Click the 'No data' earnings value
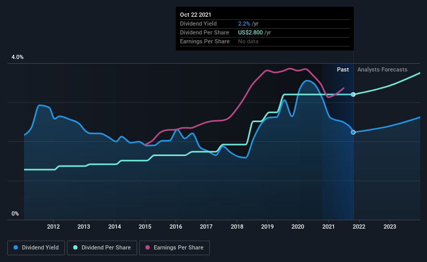 (x=248, y=42)
